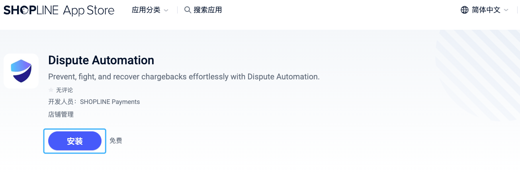
Task: Click the 开发人员 developer label
Action: pyautogui.click(x=63, y=102)
